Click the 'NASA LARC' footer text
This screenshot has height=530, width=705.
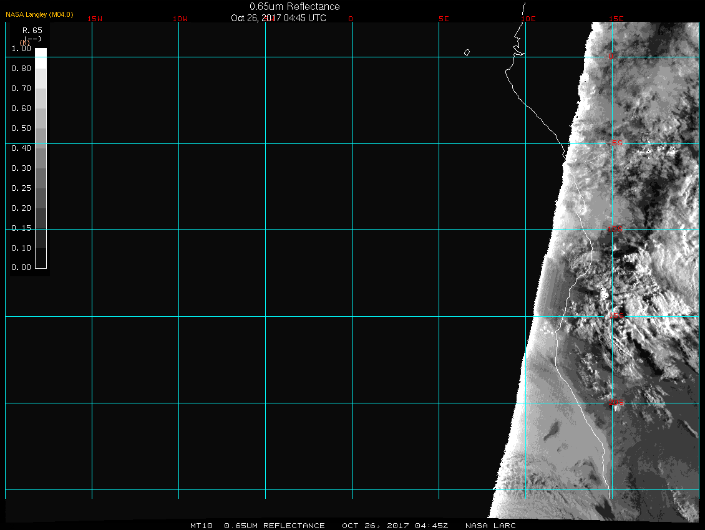(490, 526)
